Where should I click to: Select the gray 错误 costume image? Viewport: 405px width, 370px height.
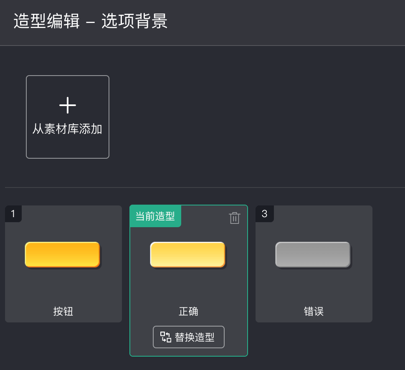tap(313, 254)
